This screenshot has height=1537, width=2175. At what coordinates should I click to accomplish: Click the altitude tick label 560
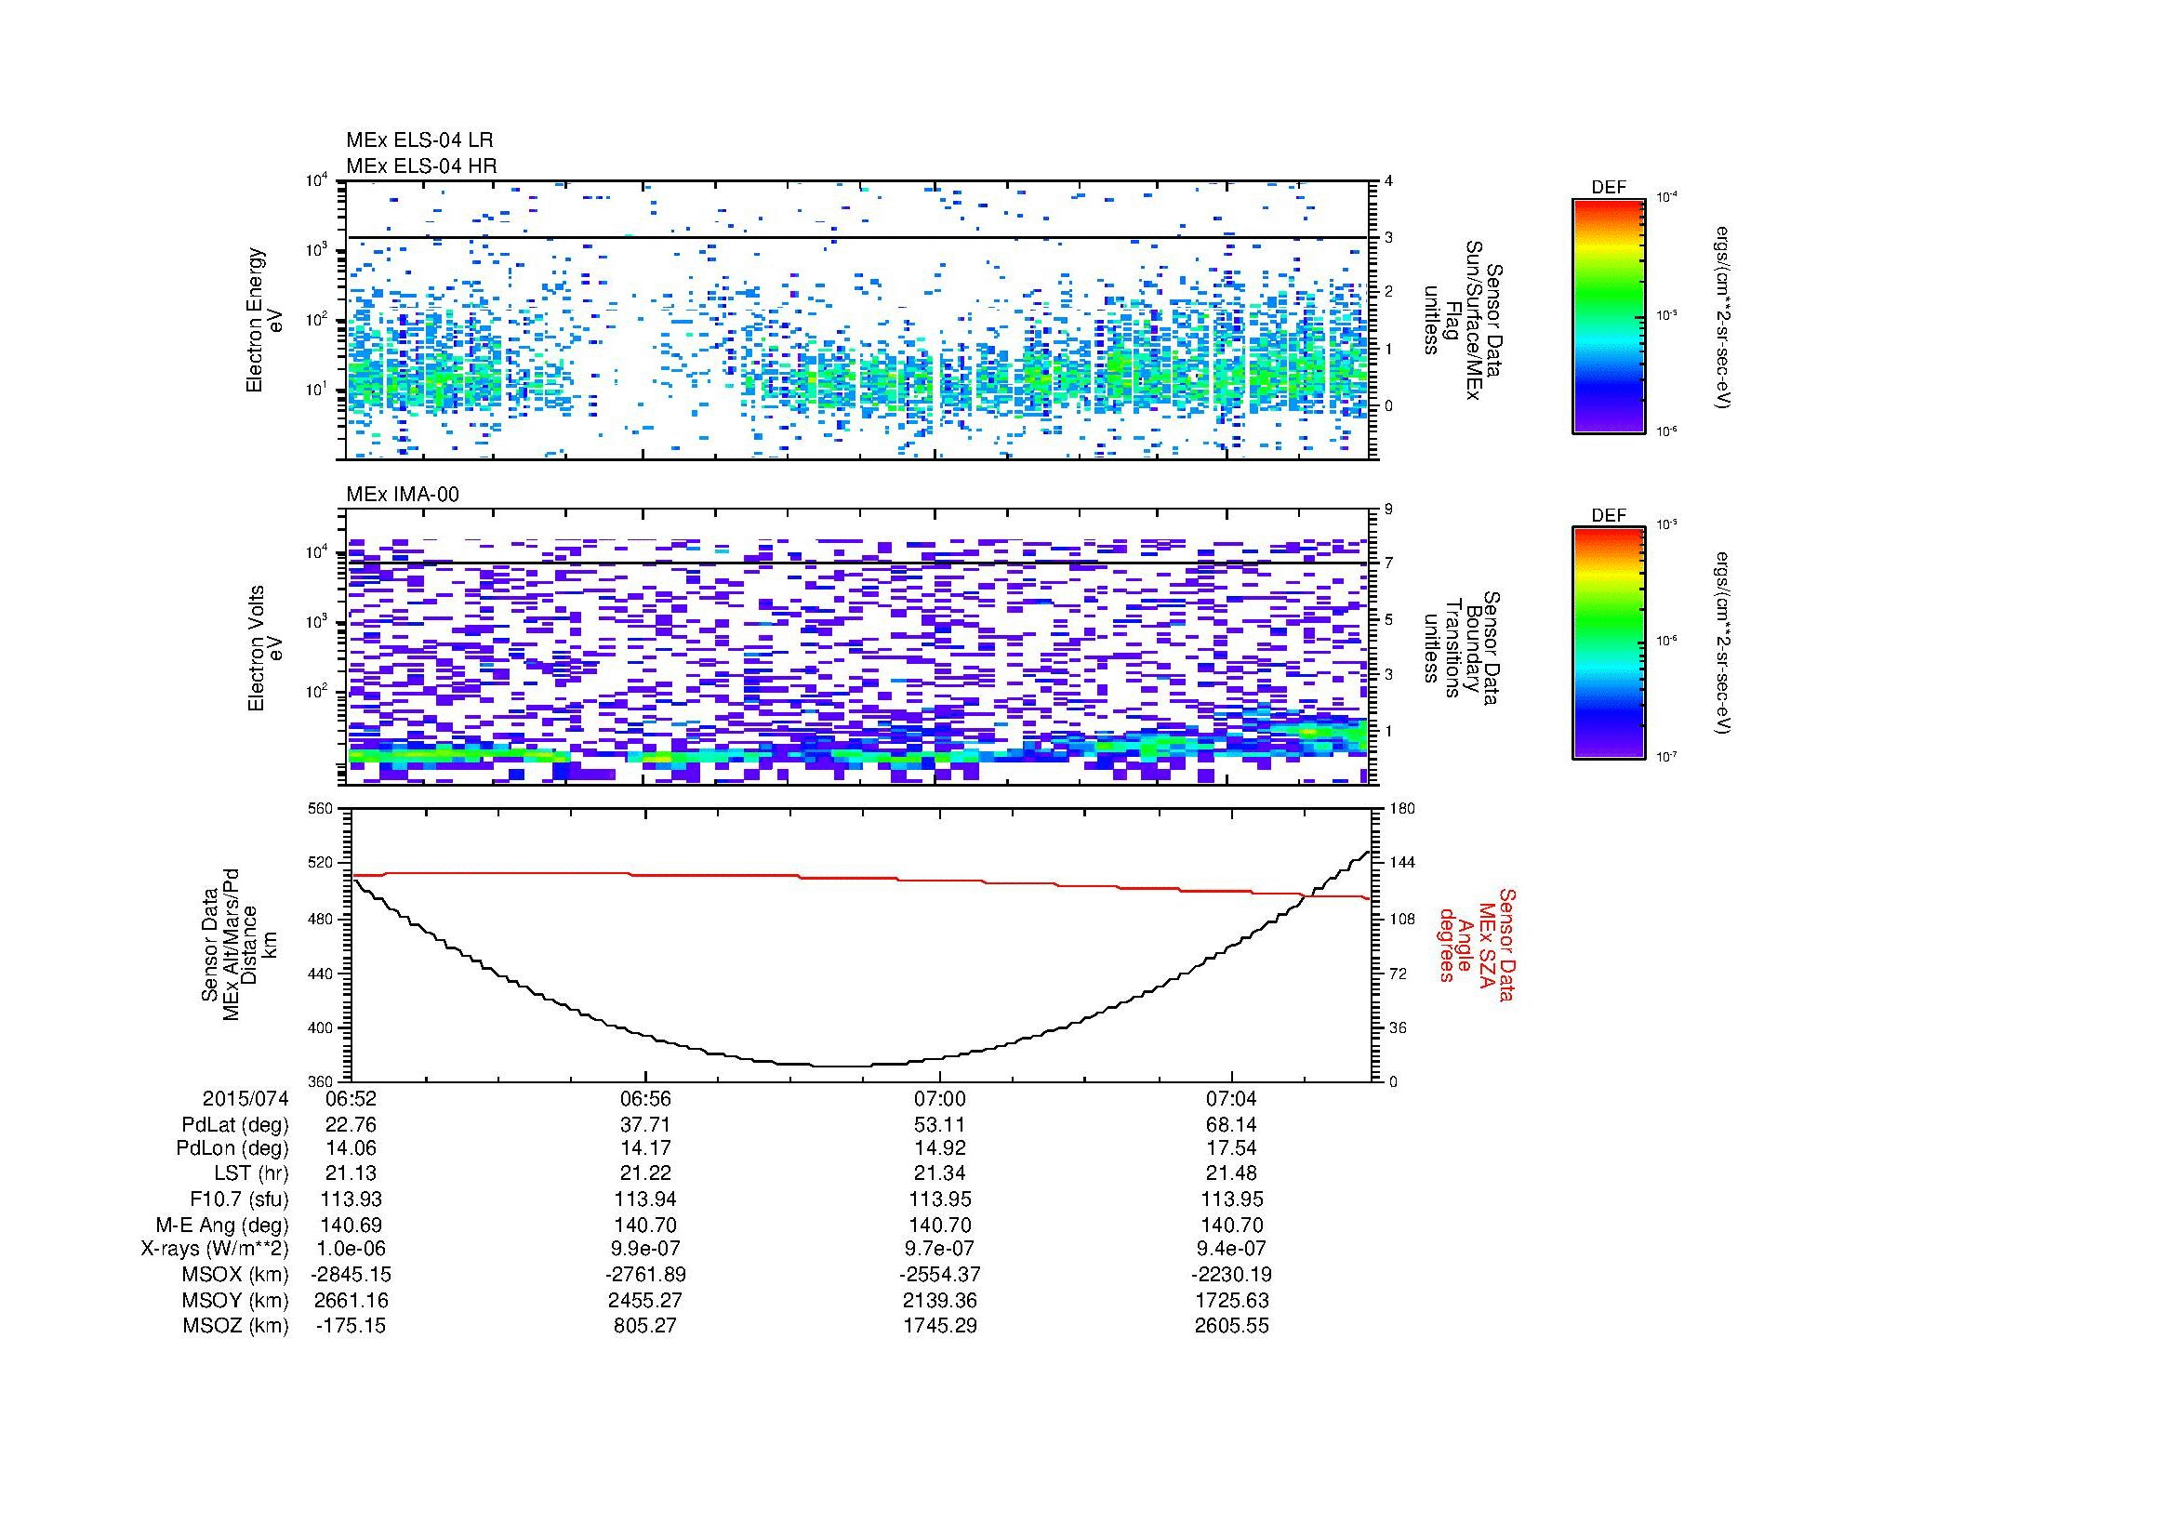(x=322, y=808)
